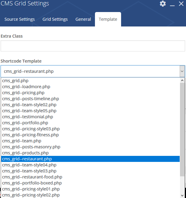The image size is (186, 198).
Task: Switch to the Source Settings tab
Action: click(20, 19)
